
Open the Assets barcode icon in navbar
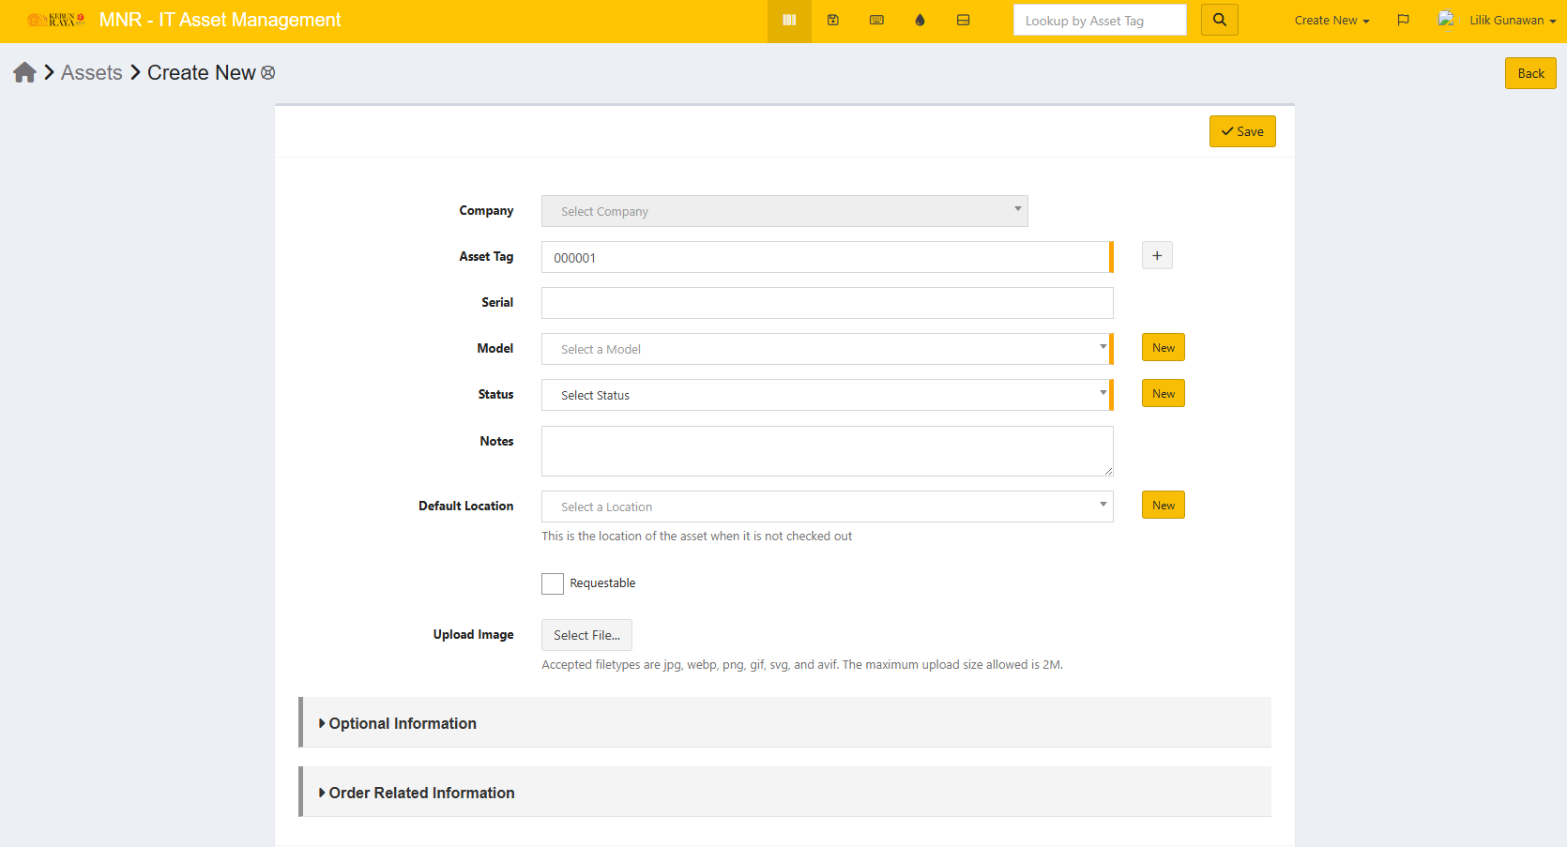(x=789, y=21)
